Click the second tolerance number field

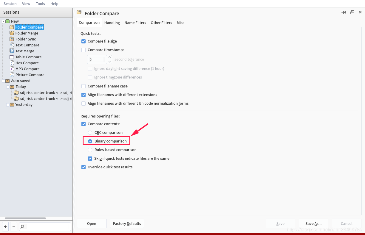click(x=97, y=59)
